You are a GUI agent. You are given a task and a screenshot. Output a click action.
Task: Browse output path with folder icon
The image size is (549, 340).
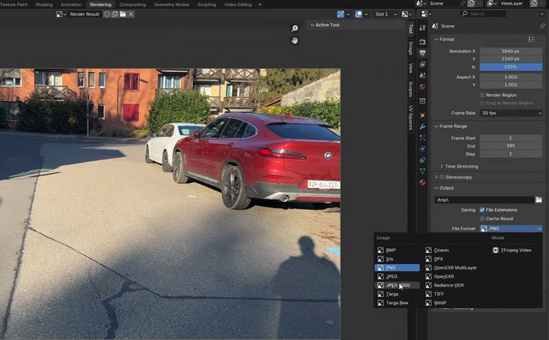pyautogui.click(x=539, y=200)
